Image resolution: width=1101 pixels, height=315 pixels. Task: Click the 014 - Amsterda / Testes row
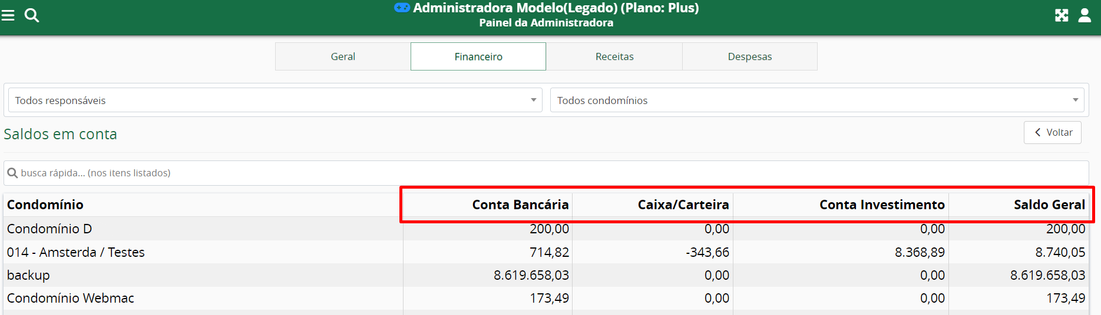pyautogui.click(x=76, y=252)
